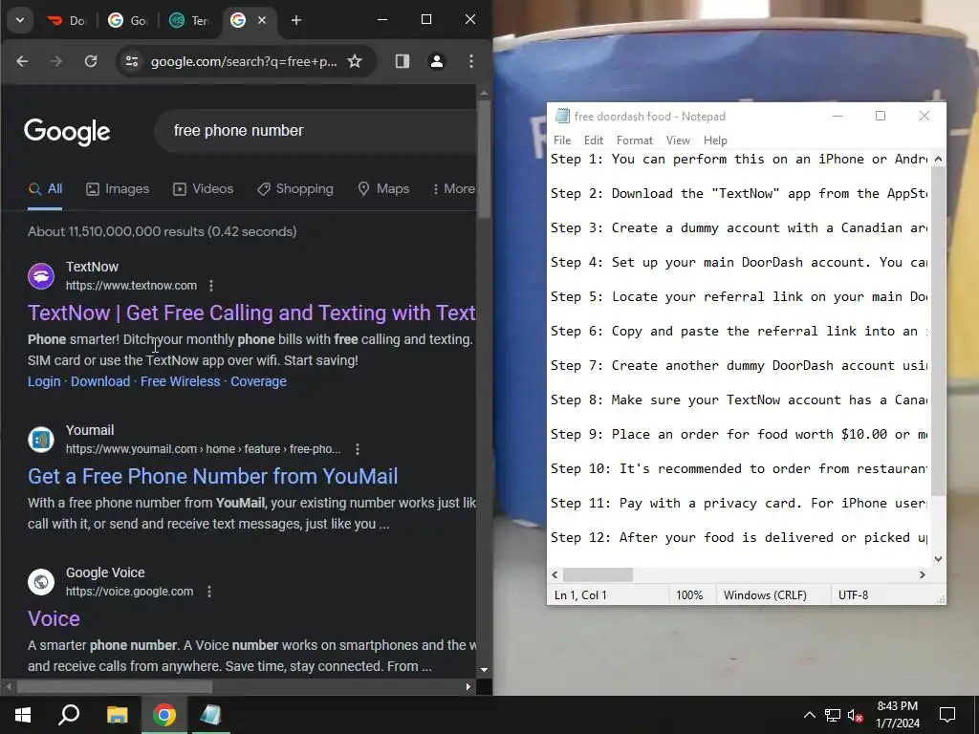Click the Google search box
Screen dimensions: 979x734
click(315, 130)
